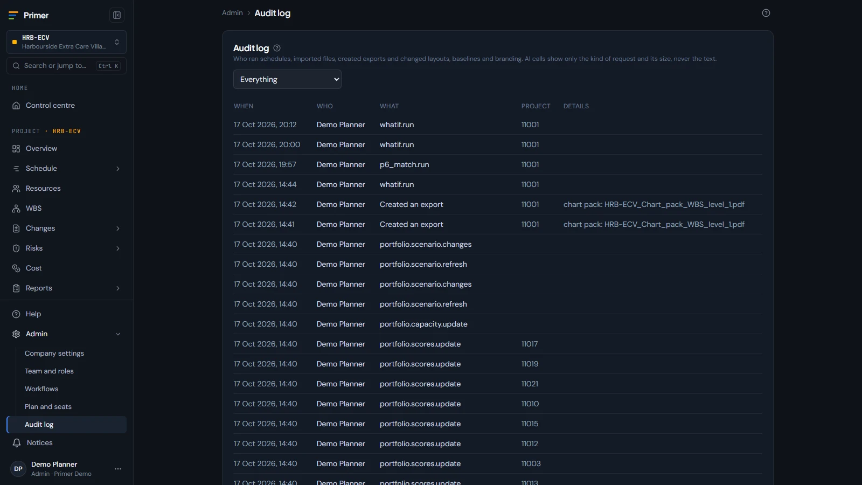Click the Control centre home icon
This screenshot has width=862, height=485.
pyautogui.click(x=16, y=106)
